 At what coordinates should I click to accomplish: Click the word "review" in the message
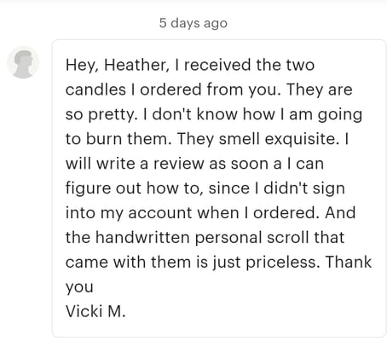pos(179,164)
